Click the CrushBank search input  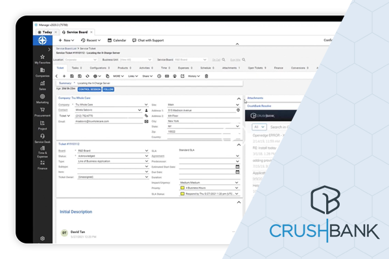[x=279, y=127]
